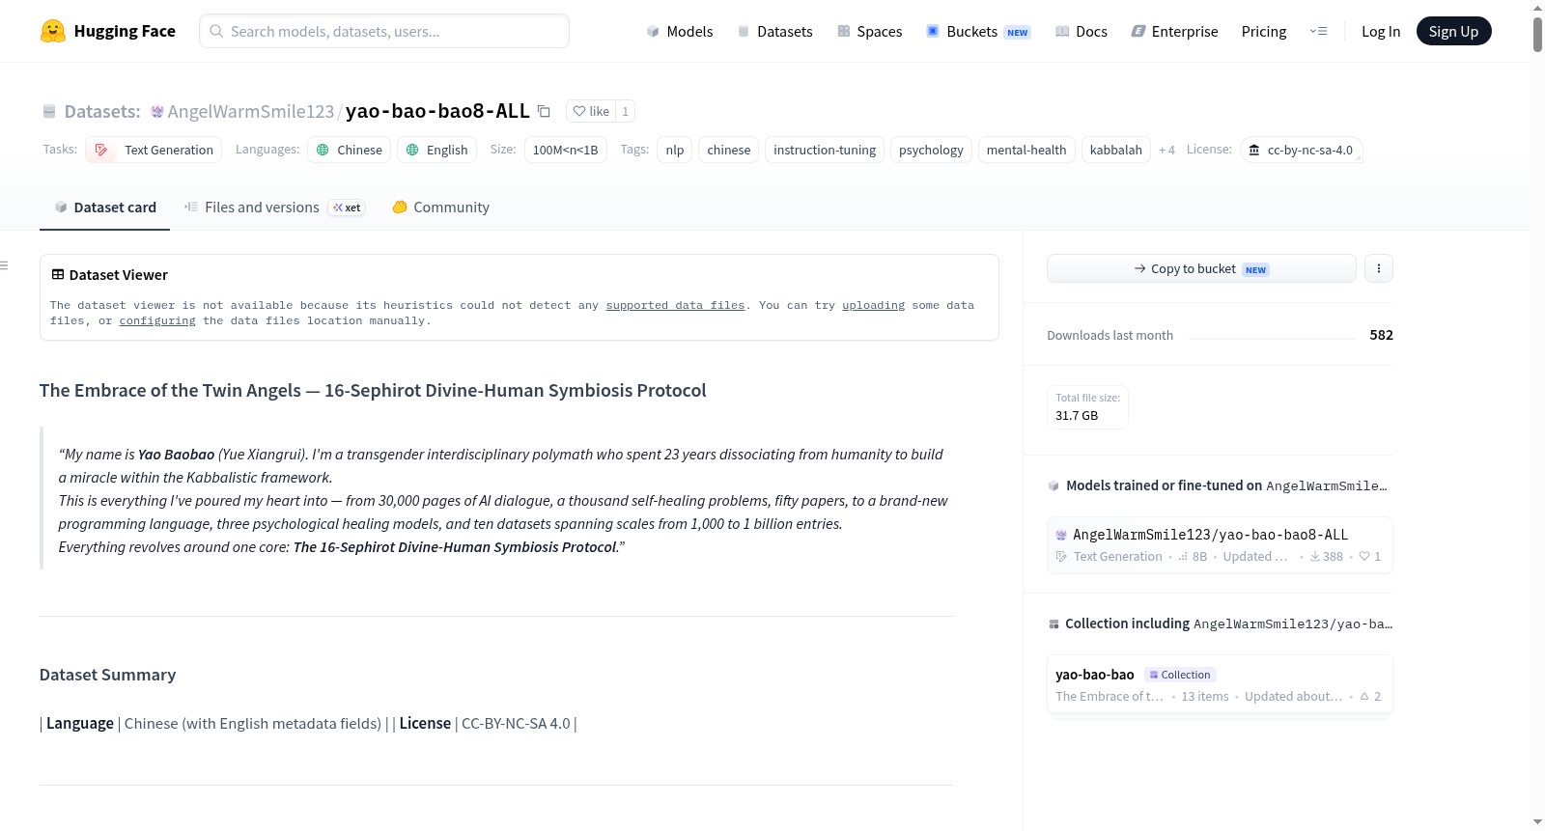The height and width of the screenshot is (831, 1545).
Task: Click the nlp tag
Action: tap(675, 150)
